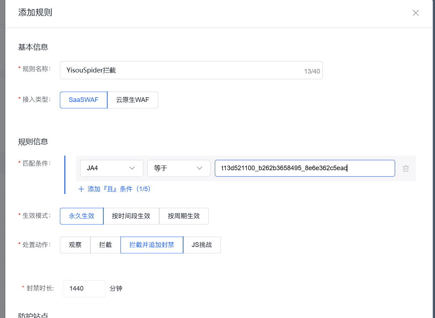Switch access type to 云原生WAF
The image size is (435, 318).
pyautogui.click(x=133, y=100)
